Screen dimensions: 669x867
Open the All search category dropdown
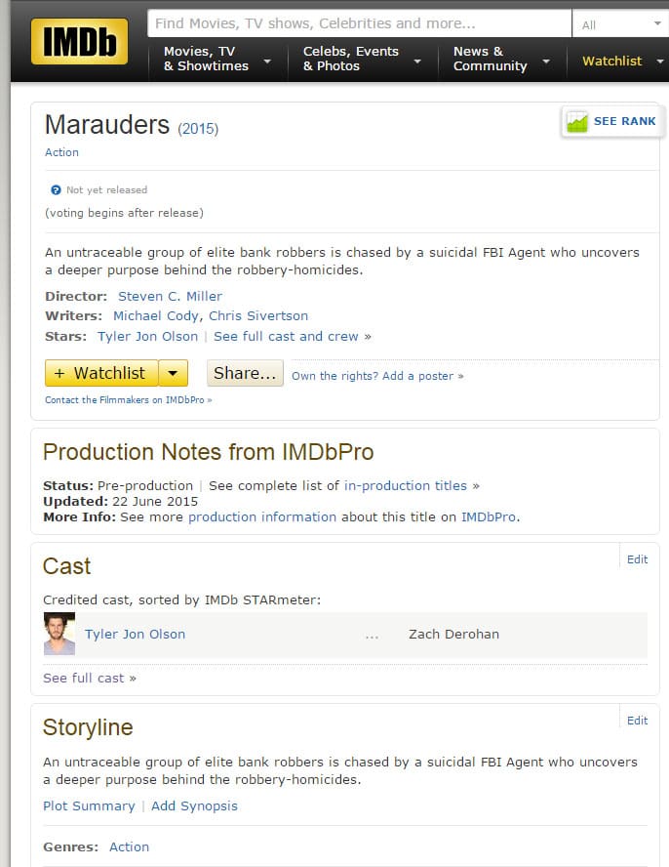[x=620, y=24]
